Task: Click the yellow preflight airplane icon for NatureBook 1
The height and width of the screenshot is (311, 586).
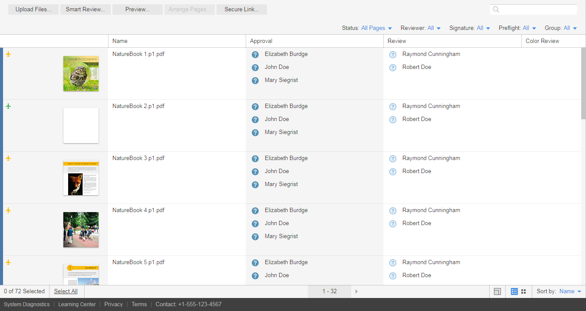Action: [x=8, y=54]
